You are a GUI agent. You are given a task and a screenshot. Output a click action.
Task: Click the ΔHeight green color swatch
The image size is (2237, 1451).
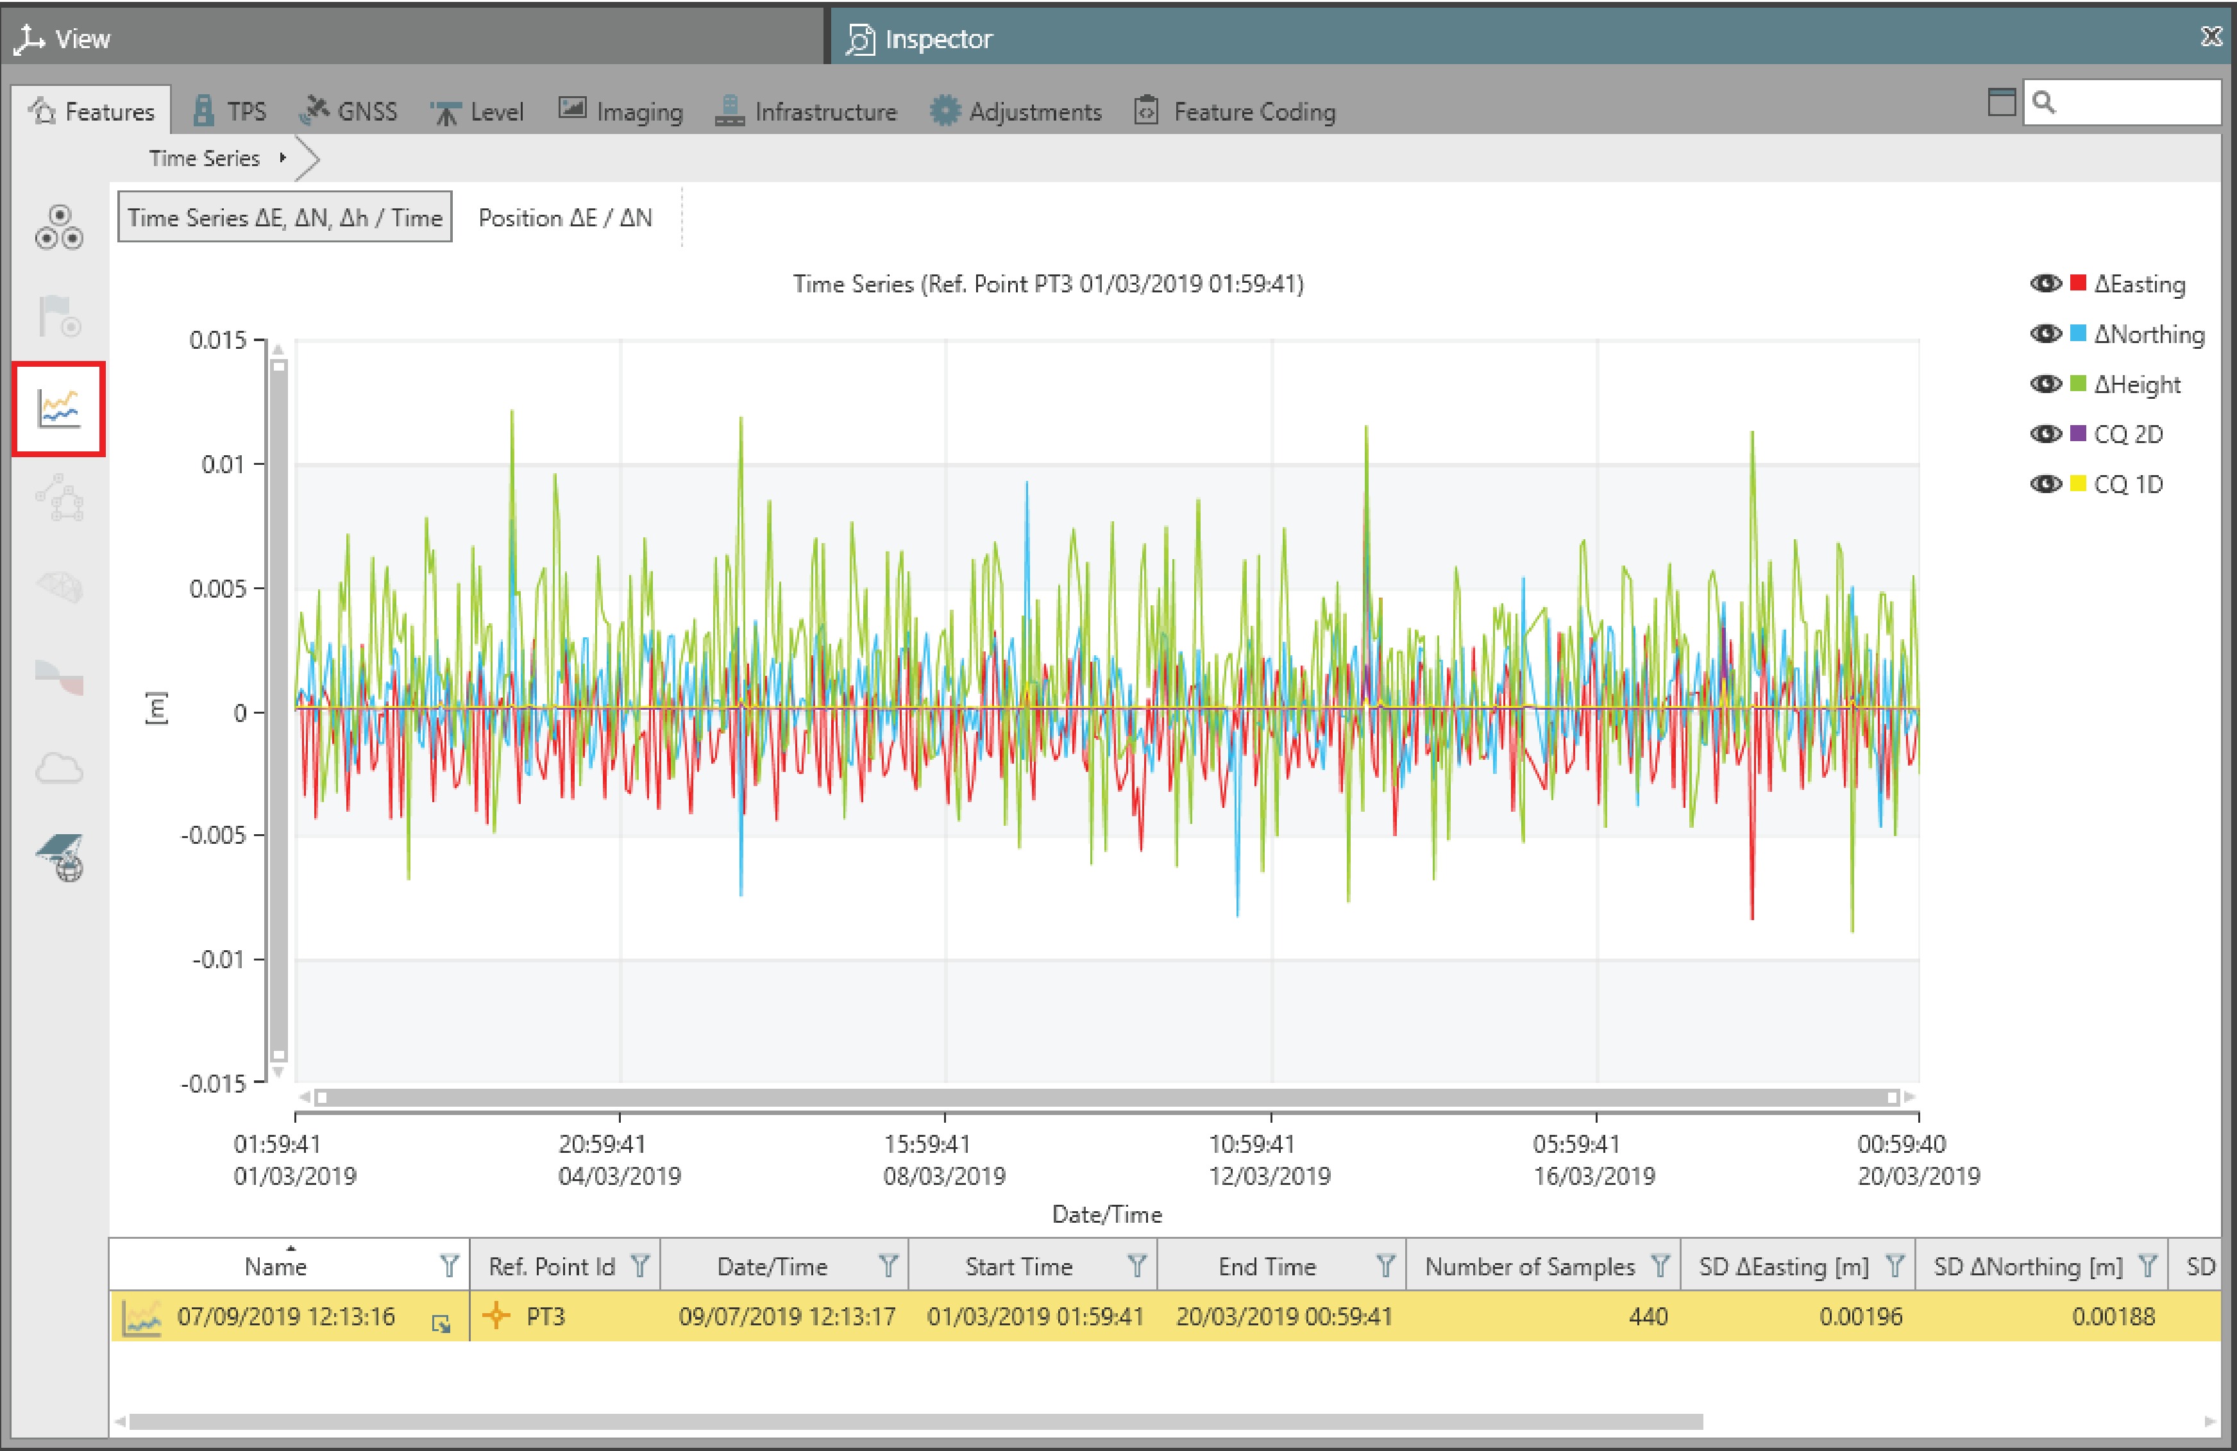tap(2078, 383)
